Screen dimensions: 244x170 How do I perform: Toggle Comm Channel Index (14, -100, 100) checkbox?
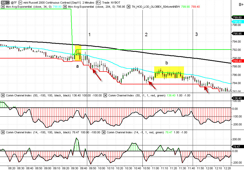point(3,132)
